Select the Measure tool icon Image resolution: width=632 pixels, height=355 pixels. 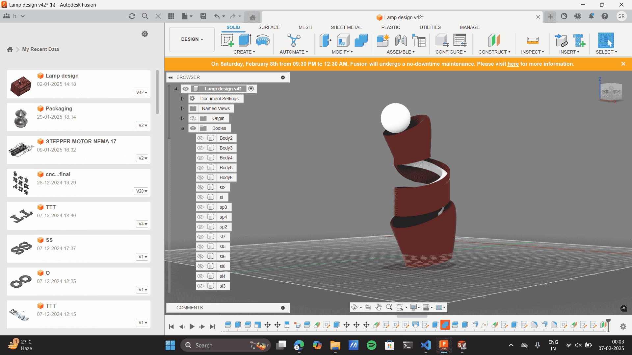(x=532, y=40)
